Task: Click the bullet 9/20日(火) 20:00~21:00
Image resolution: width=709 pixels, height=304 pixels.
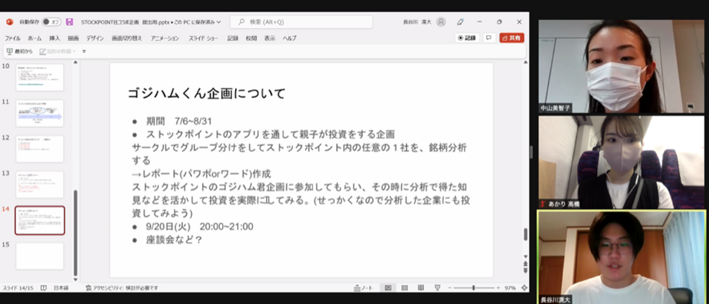Action: (199, 226)
